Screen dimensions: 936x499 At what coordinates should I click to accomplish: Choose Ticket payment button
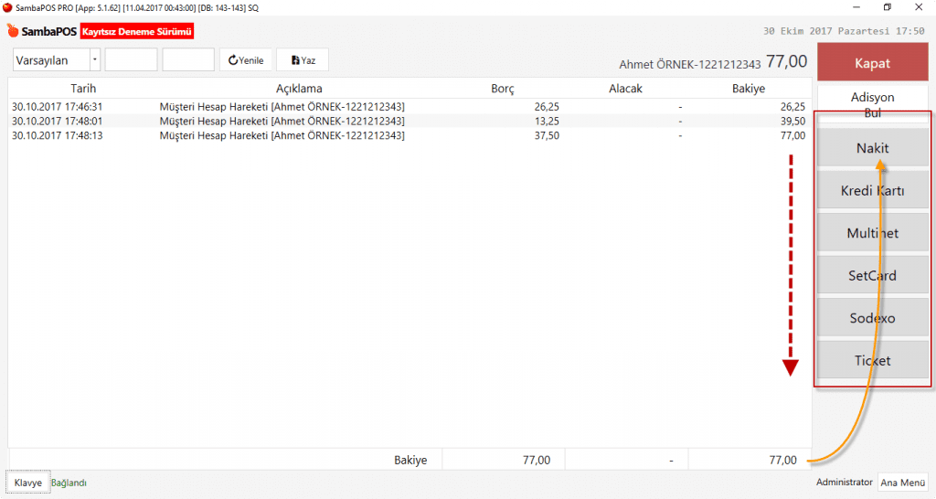[872, 360]
